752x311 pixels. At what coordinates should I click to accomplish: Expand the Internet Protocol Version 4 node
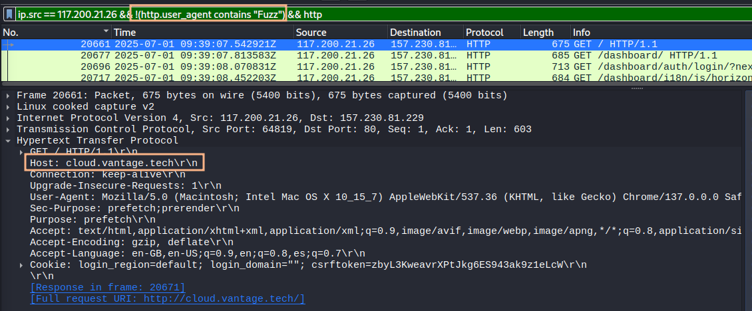9,118
